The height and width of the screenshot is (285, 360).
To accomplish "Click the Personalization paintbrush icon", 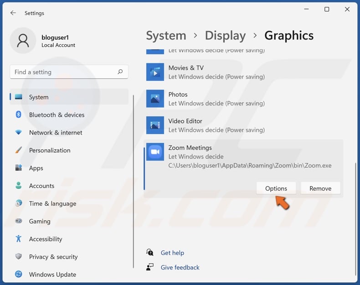I will tap(18, 150).
